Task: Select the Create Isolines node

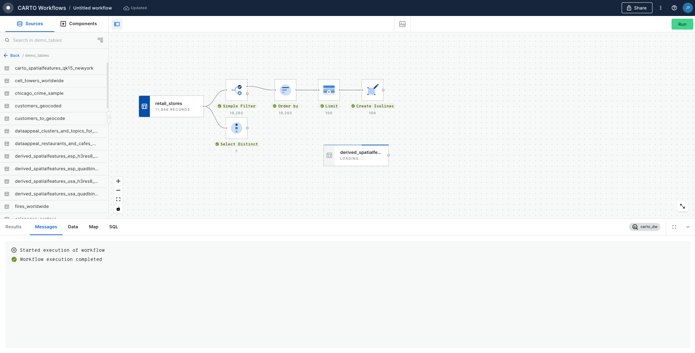Action: click(x=372, y=90)
